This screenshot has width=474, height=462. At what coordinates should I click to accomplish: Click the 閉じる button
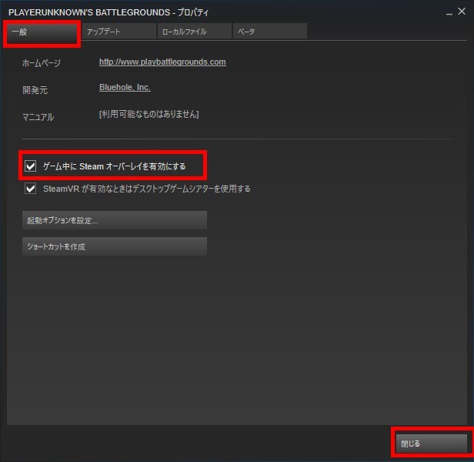(432, 444)
